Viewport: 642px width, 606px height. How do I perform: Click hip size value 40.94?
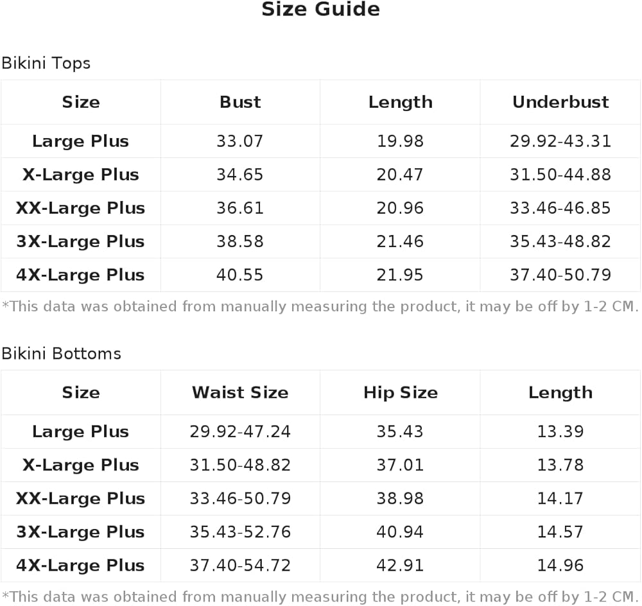[x=400, y=532]
